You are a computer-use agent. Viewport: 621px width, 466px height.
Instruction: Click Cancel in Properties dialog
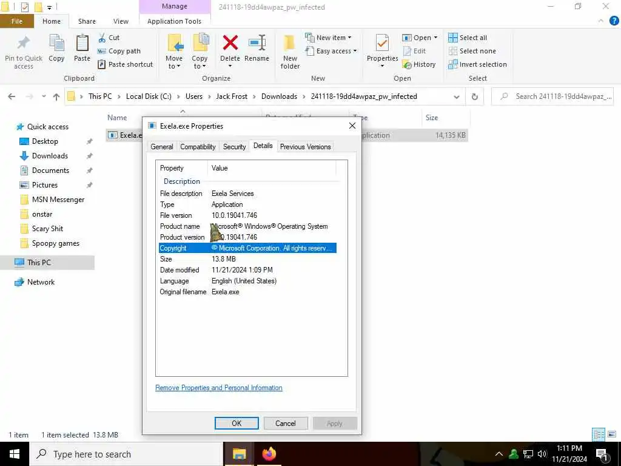point(285,423)
